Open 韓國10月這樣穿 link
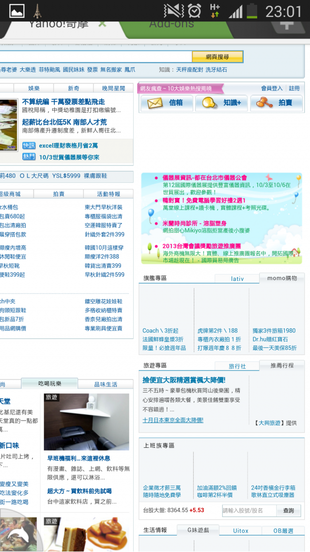 pos(104,248)
